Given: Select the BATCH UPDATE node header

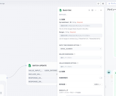Looking at the screenshot, I should tap(40, 65).
